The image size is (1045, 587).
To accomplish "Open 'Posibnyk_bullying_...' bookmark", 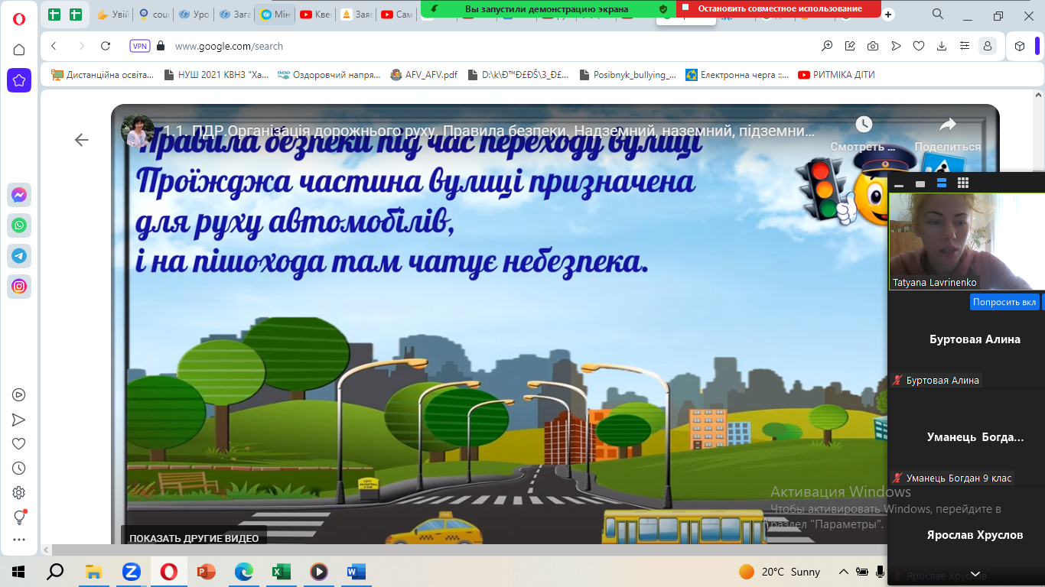I will [x=628, y=75].
